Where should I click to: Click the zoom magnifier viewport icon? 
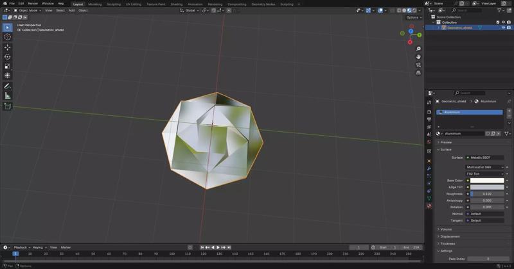[x=418, y=49]
